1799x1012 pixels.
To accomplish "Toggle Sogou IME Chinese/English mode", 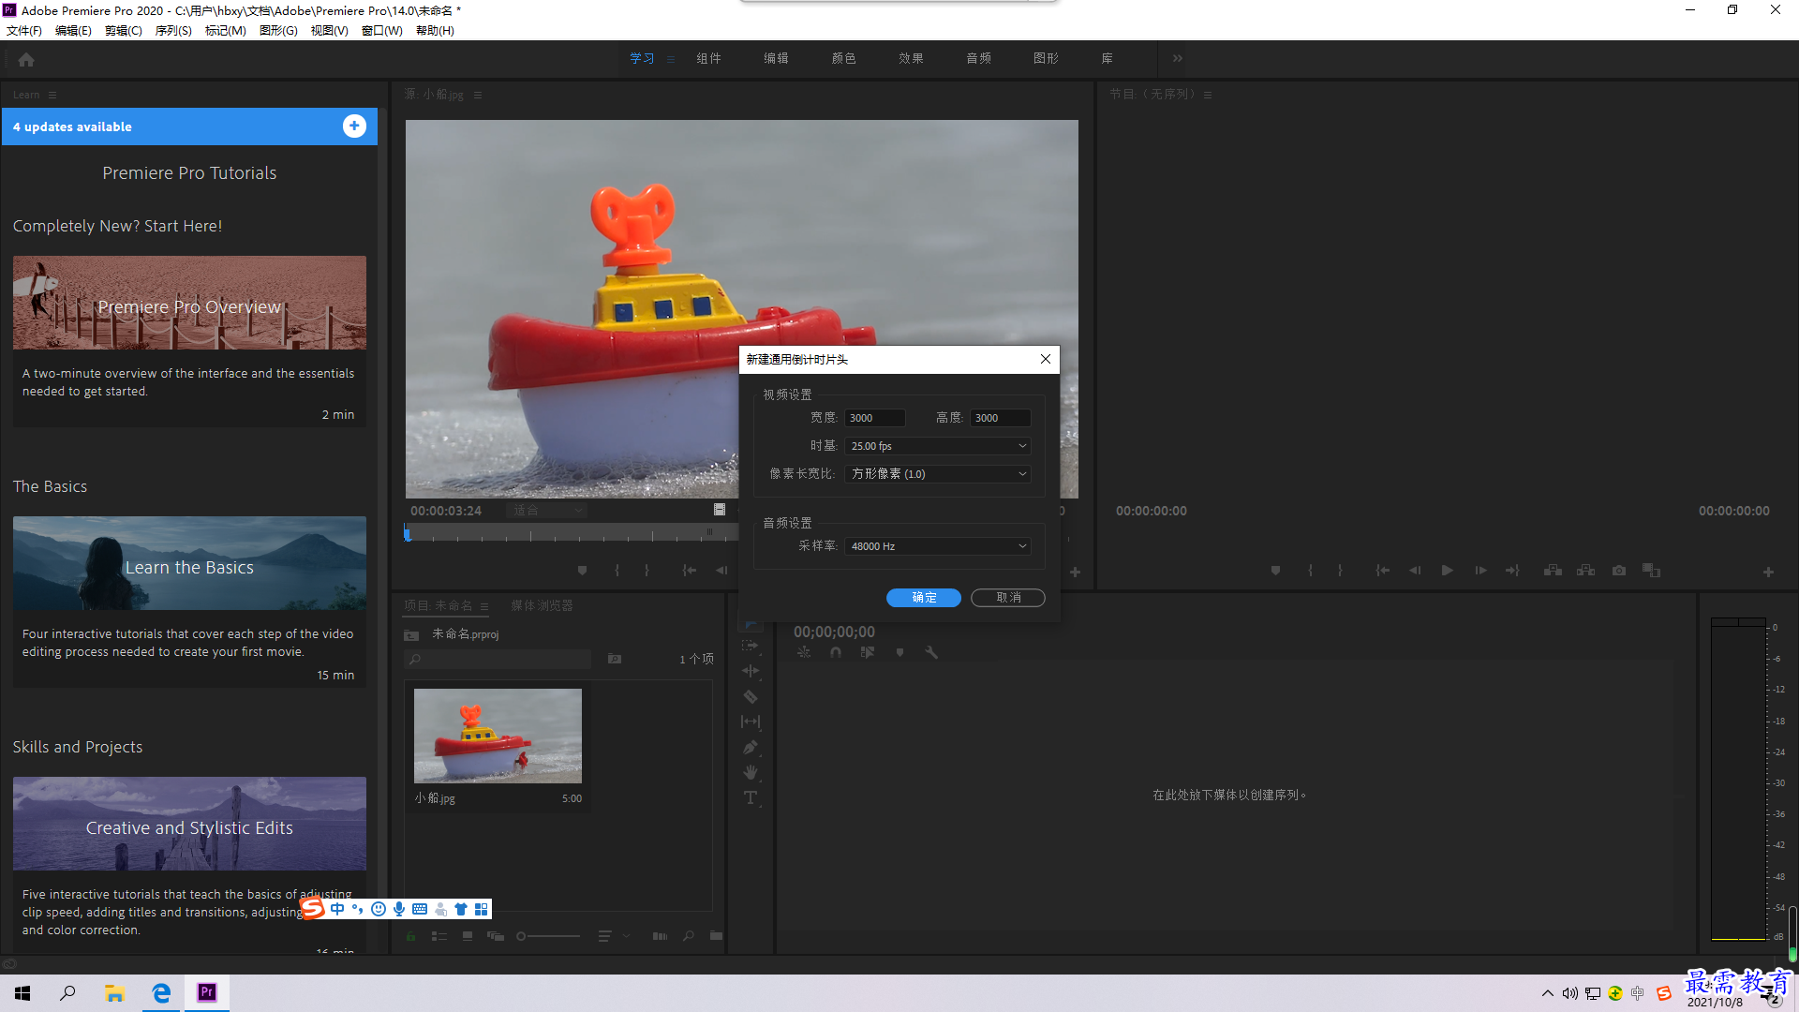I will (337, 909).
